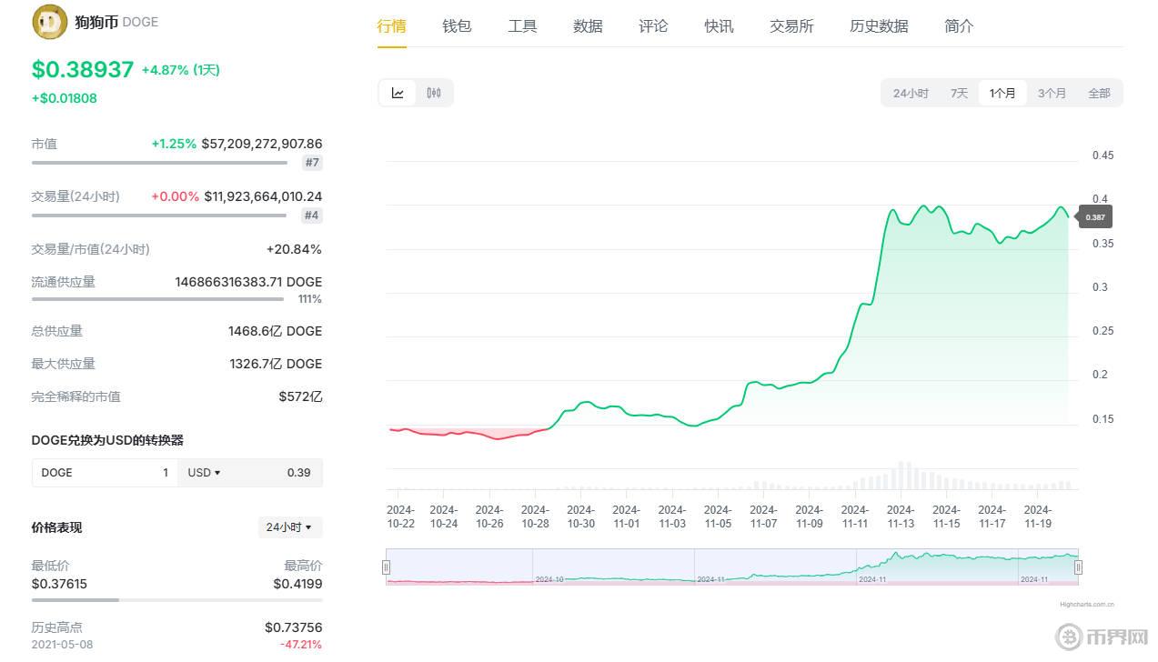
Task: Click the right navigator range handle
Action: (1077, 566)
